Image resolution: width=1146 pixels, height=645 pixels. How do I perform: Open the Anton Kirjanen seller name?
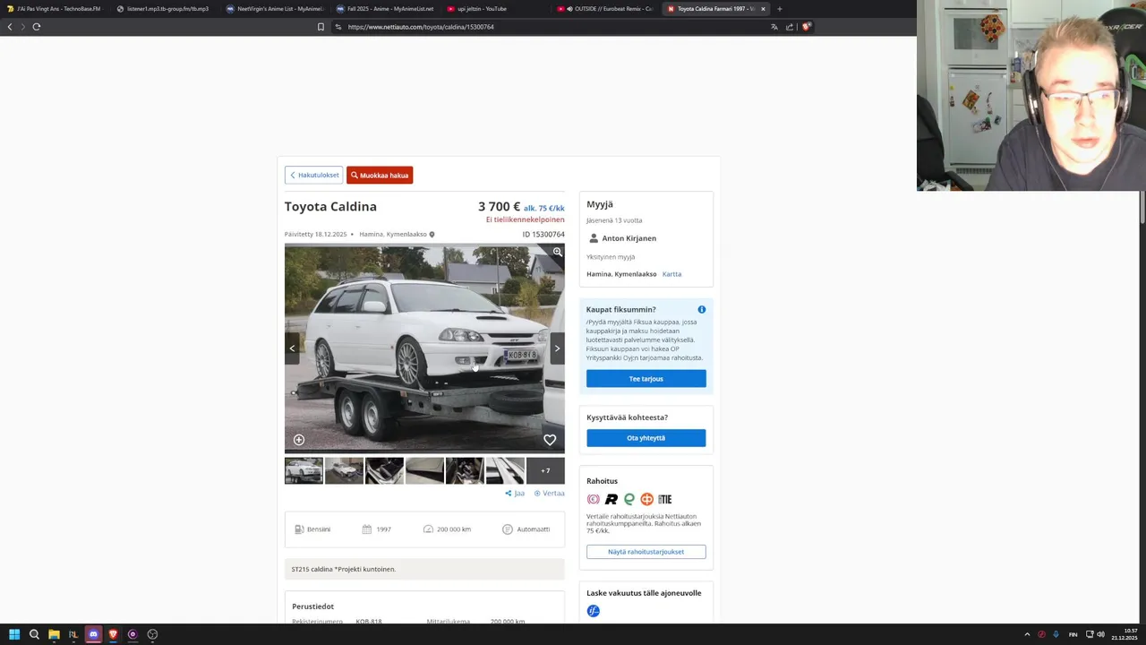[629, 238]
